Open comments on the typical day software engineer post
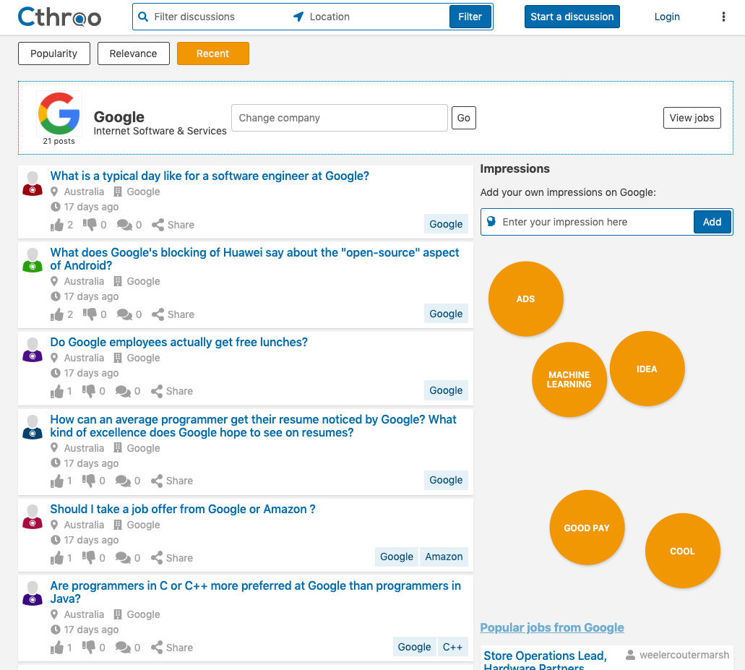The image size is (745, 670). pos(124,225)
